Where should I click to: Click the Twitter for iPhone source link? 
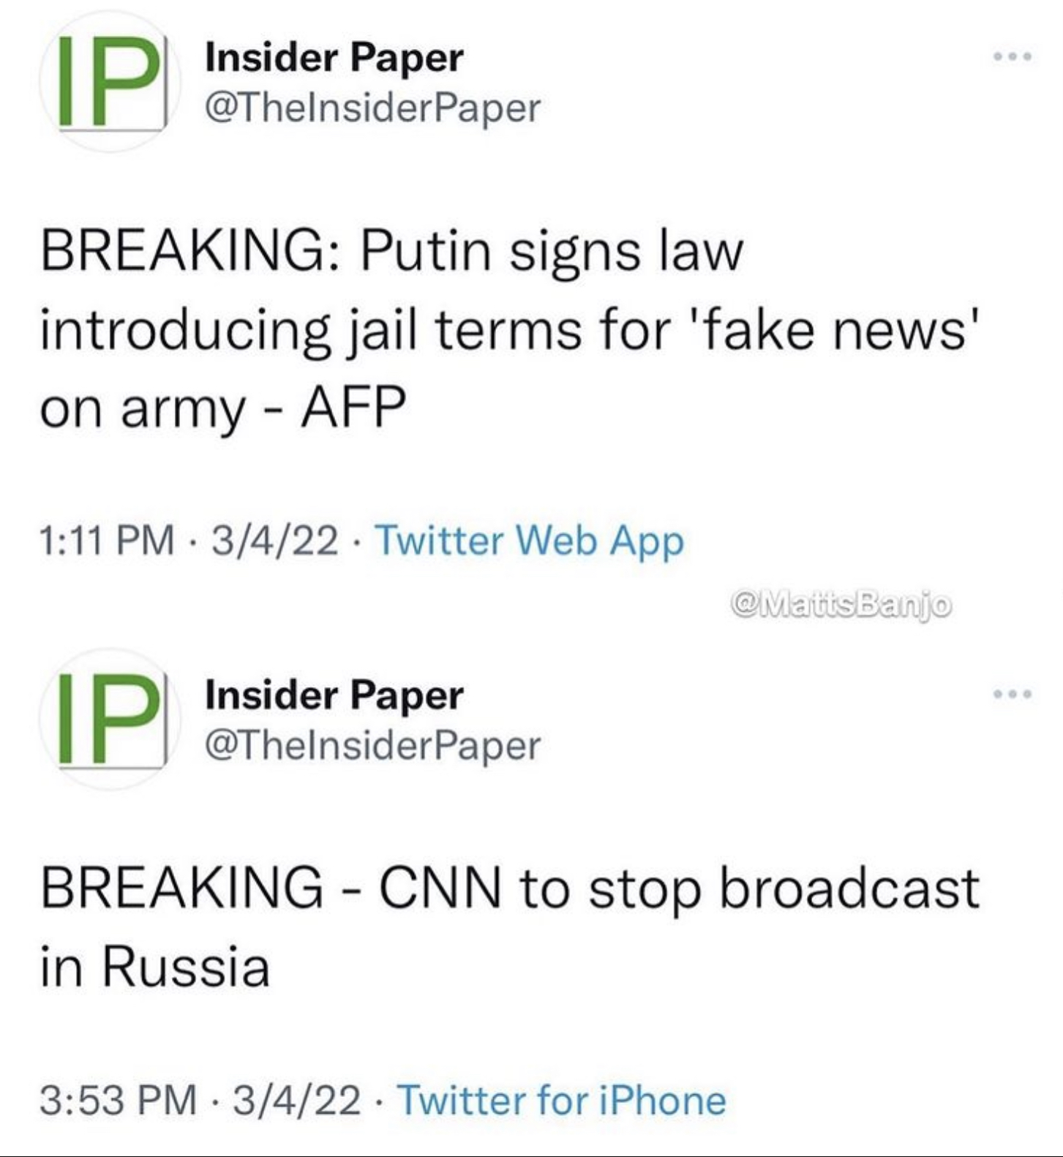561,1100
